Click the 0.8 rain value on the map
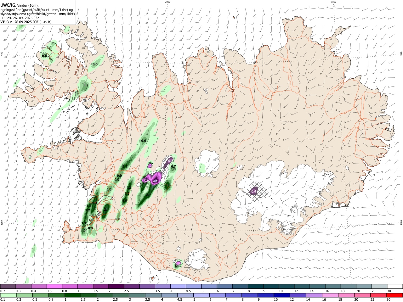Image resolution: width=403 pixels, height=302 pixels. (118, 219)
